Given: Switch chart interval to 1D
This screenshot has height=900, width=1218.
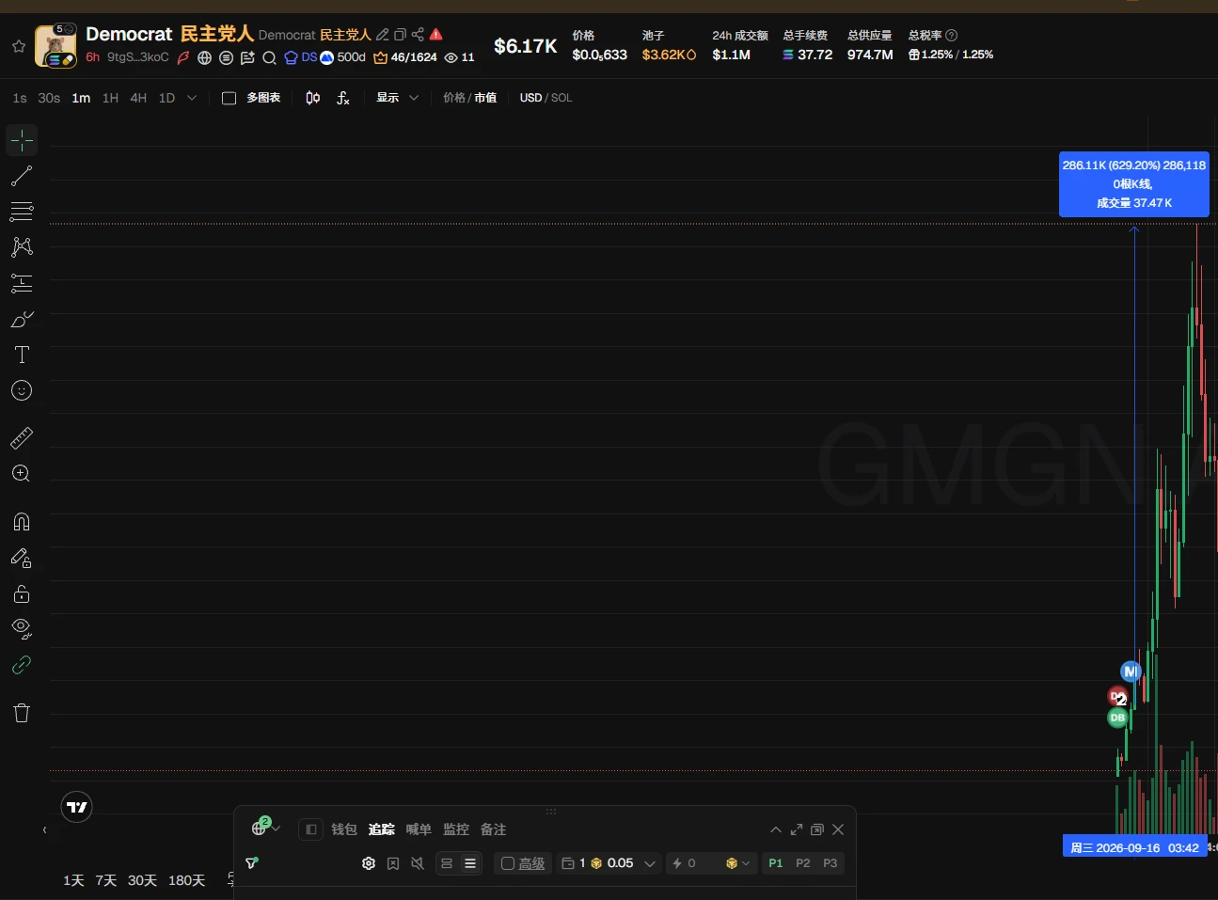Looking at the screenshot, I should 166,98.
